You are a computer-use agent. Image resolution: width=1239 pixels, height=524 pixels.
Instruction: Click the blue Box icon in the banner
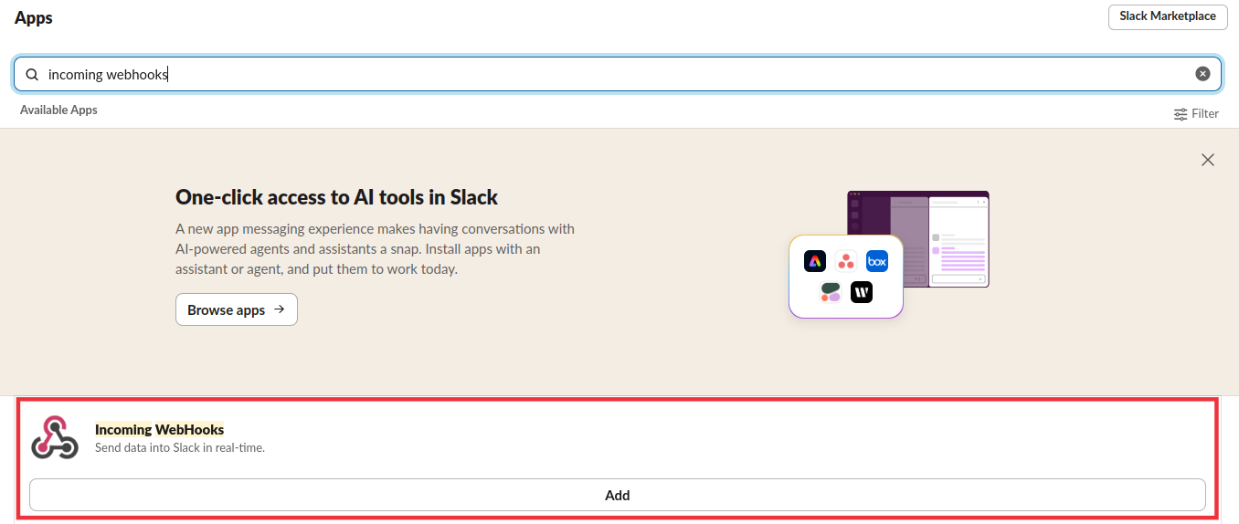(877, 261)
